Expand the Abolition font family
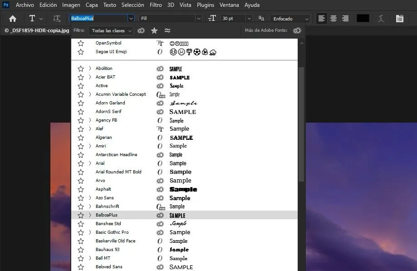 (x=90, y=69)
